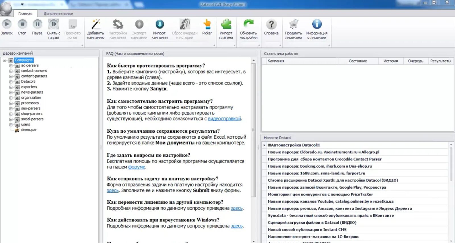Open Справка help question icon
Image resolution: width=455 pixels, height=243 pixels.
(x=271, y=24)
